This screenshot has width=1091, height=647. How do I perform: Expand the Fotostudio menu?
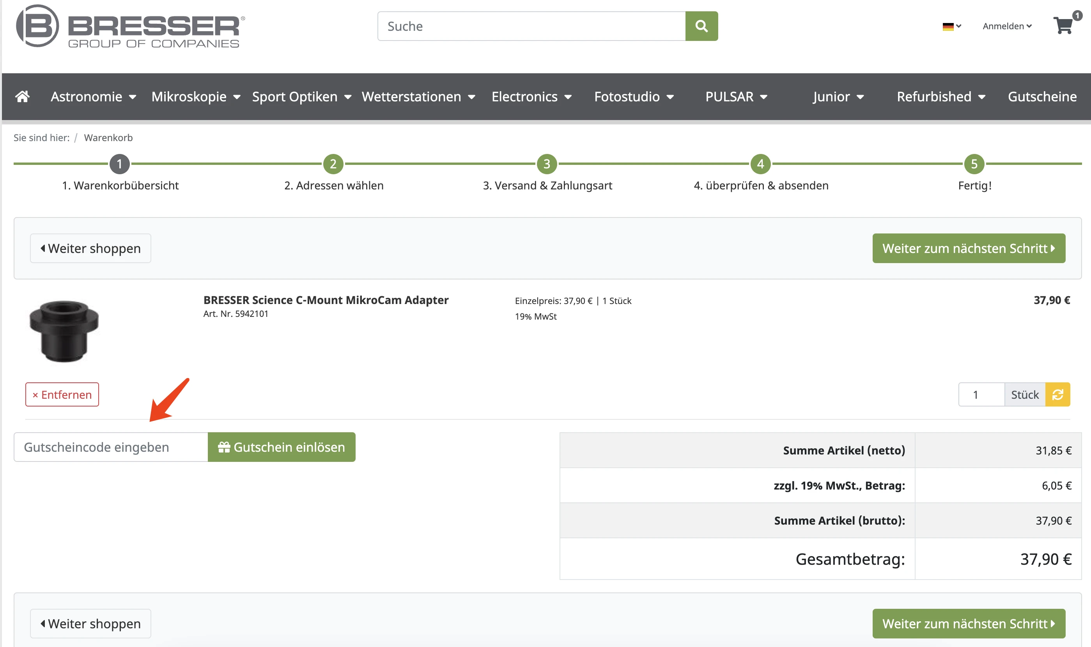point(634,96)
